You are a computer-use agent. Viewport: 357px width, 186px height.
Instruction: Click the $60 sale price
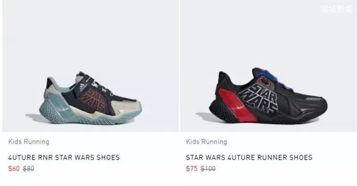point(14,169)
